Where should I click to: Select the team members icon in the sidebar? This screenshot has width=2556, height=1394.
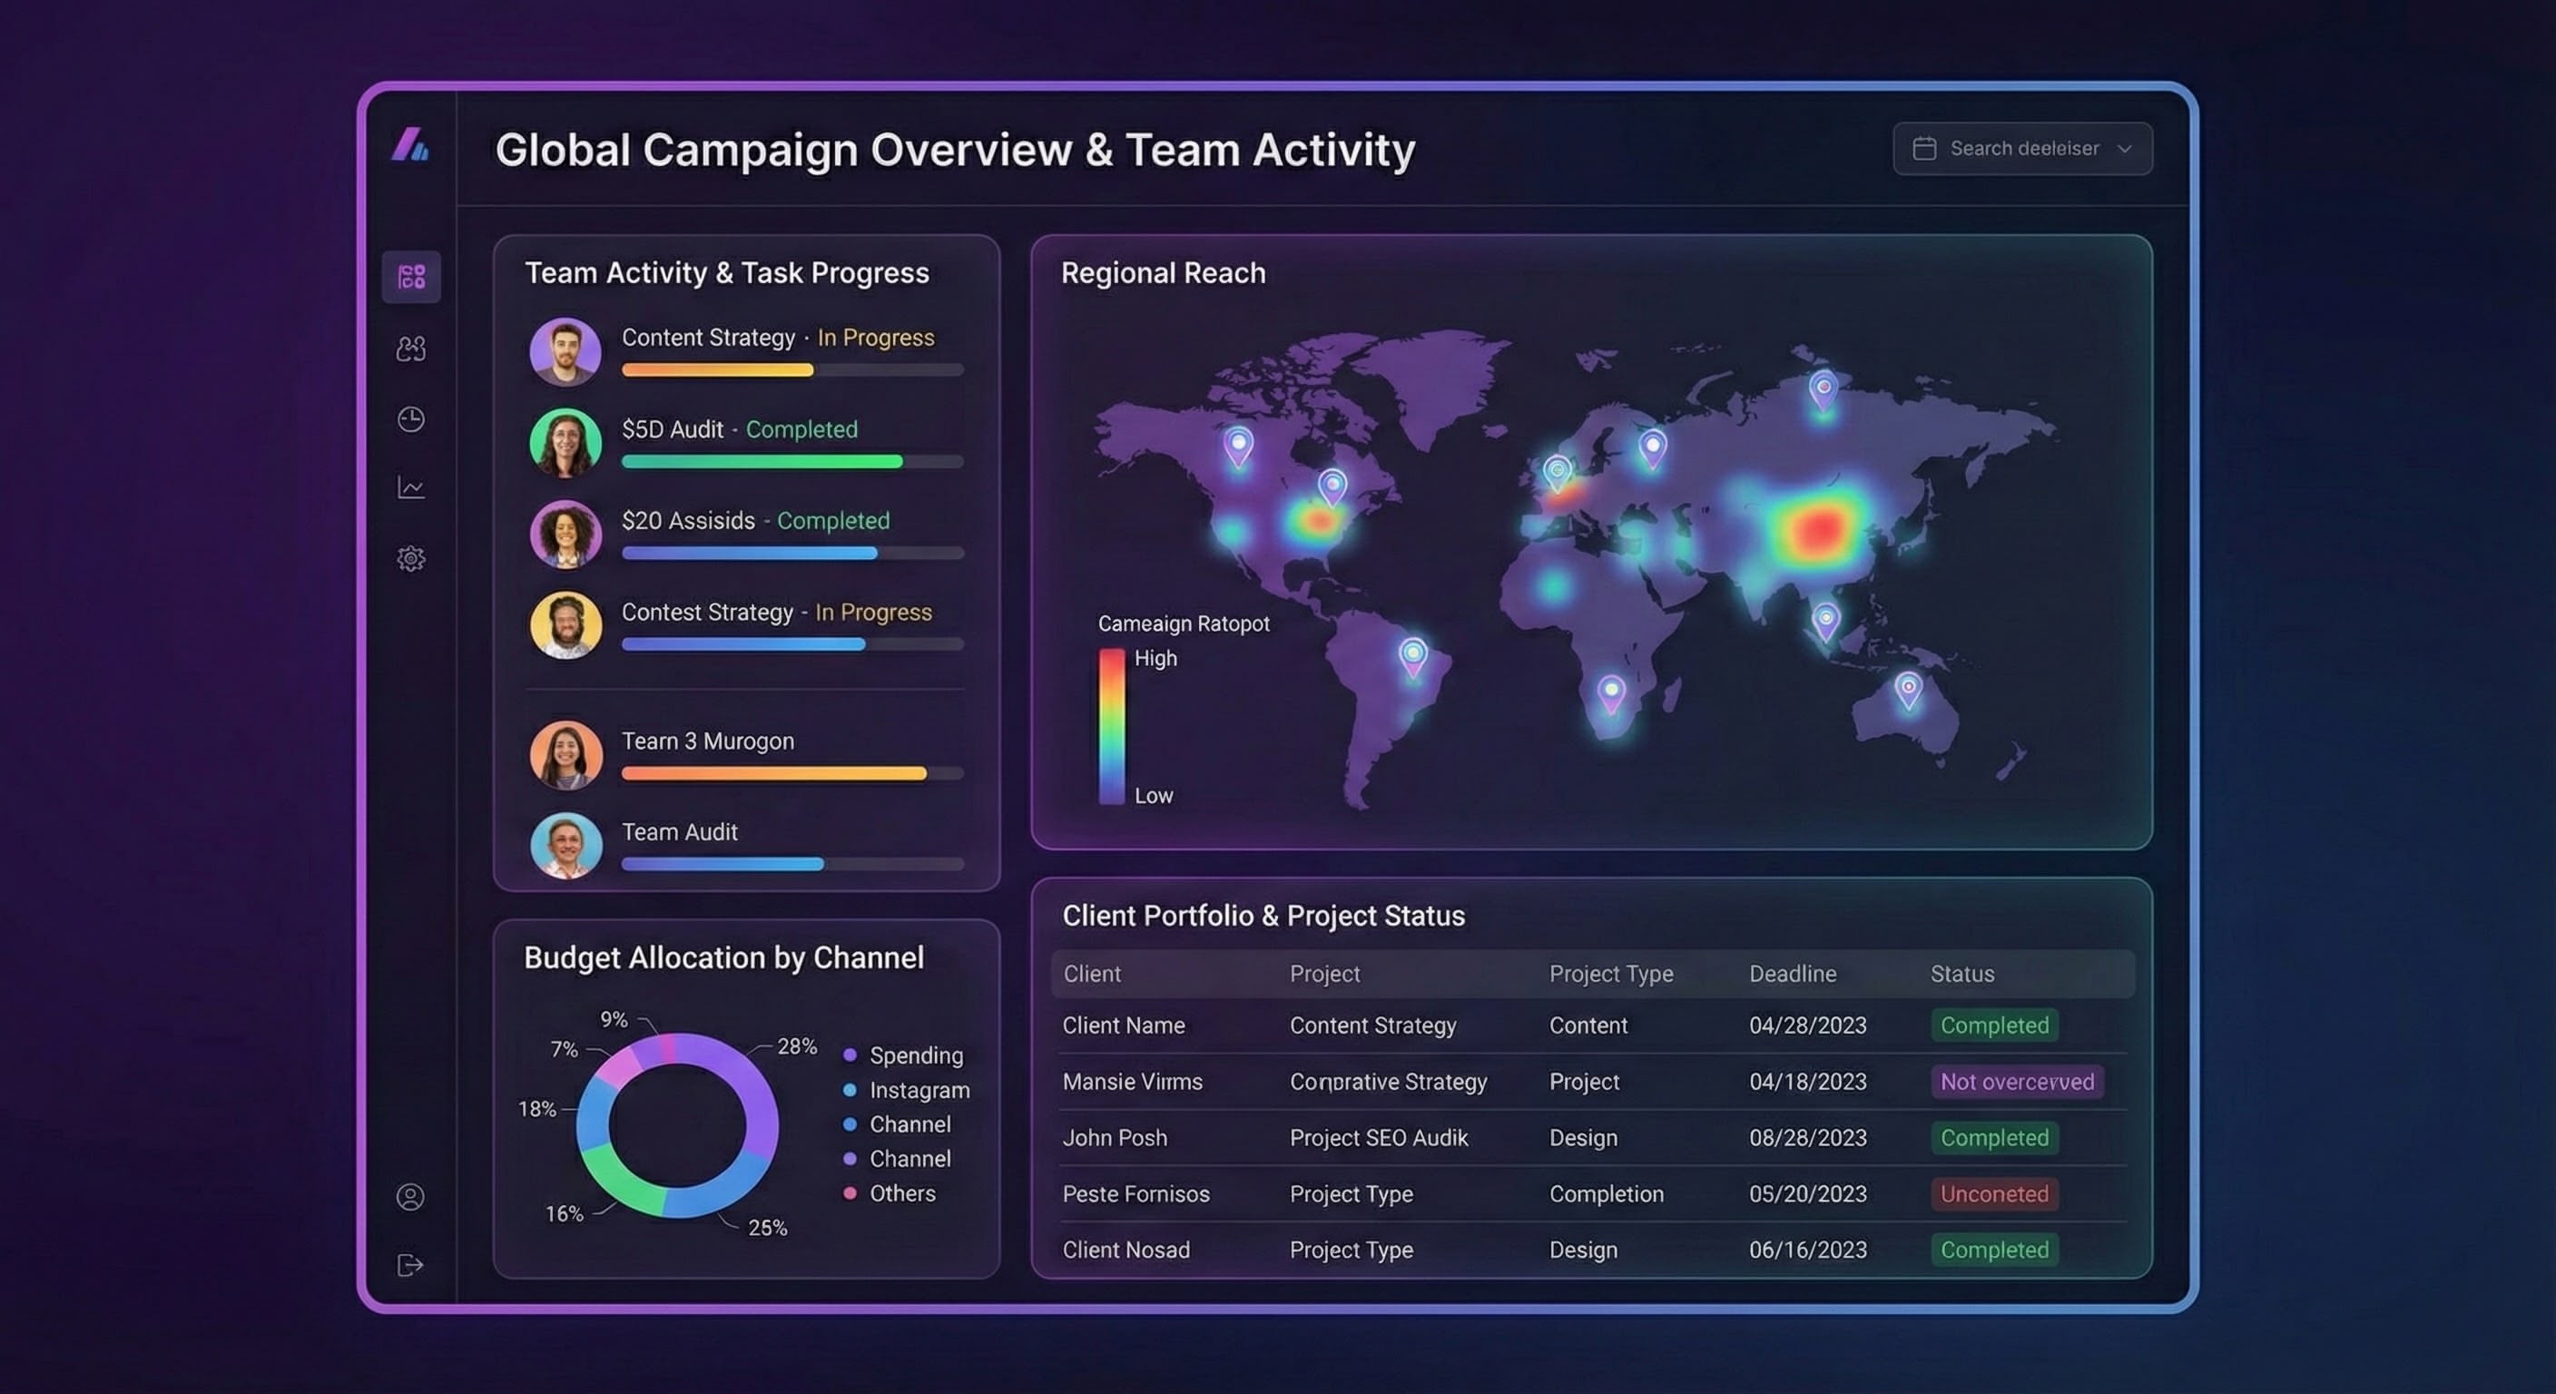click(411, 349)
